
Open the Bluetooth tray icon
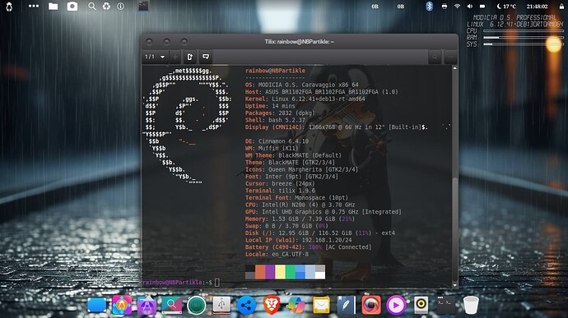(429, 6)
